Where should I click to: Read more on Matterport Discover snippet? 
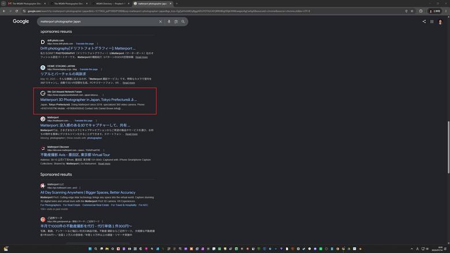coord(104,164)
